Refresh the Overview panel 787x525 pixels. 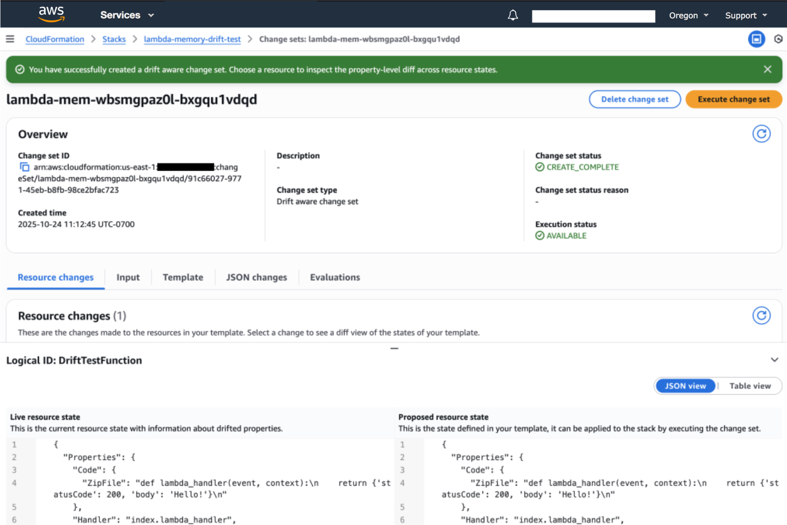pyautogui.click(x=761, y=134)
